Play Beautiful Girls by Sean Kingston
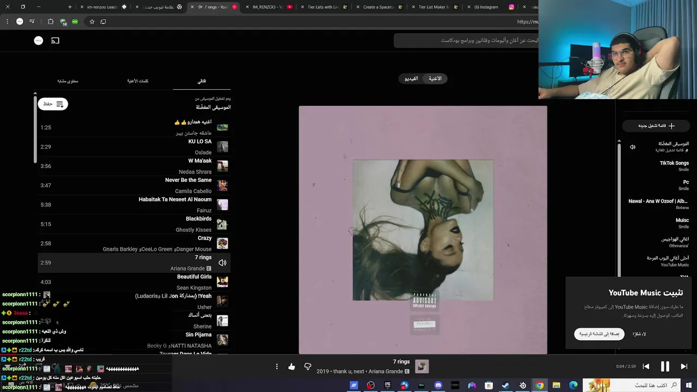Viewport: 697px width, 392px height. 134,282
